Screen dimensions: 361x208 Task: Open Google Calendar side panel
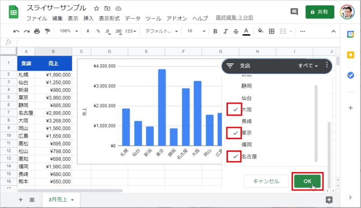tap(351, 34)
